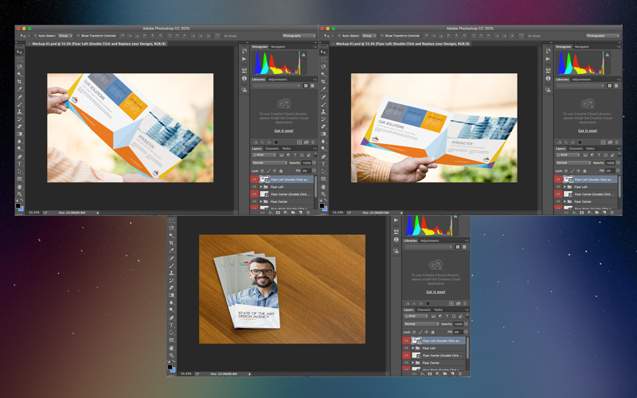Expand the Flyer Left group in left window

[x=261, y=187]
